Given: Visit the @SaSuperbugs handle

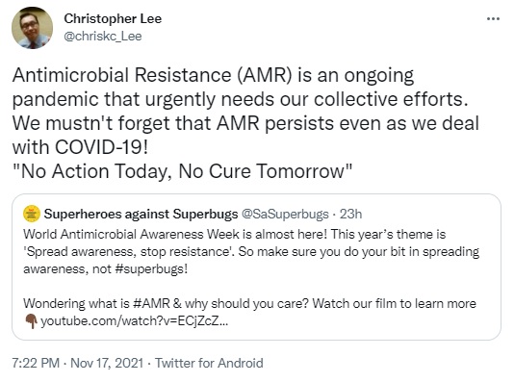Looking at the screenshot, I should [285, 214].
